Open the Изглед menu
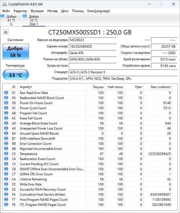Image resolution: width=180 pixels, height=213 pixels. (52, 11)
